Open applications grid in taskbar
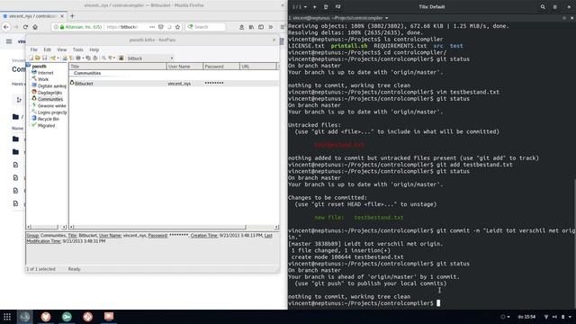Image resolution: width=576 pixels, height=324 pixels. coord(7,317)
